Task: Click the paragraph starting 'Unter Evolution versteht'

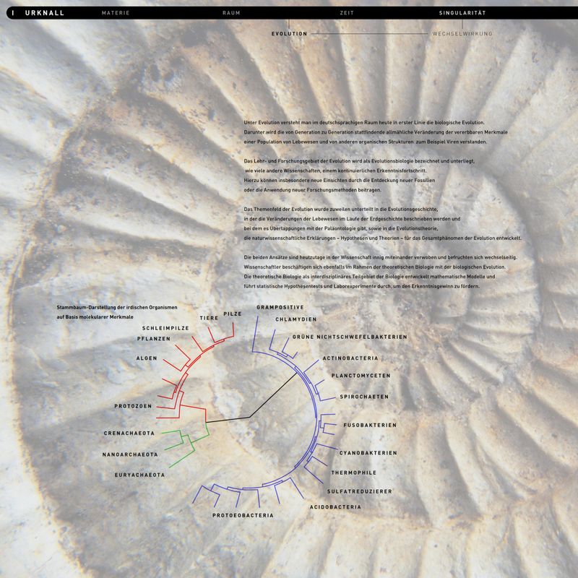Action: [376, 132]
